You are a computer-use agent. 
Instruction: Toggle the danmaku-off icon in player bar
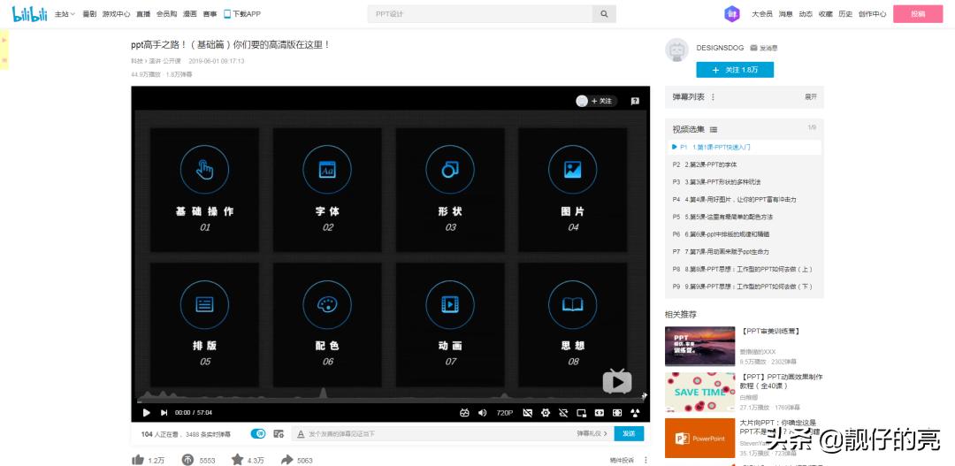pyautogui.click(x=527, y=412)
